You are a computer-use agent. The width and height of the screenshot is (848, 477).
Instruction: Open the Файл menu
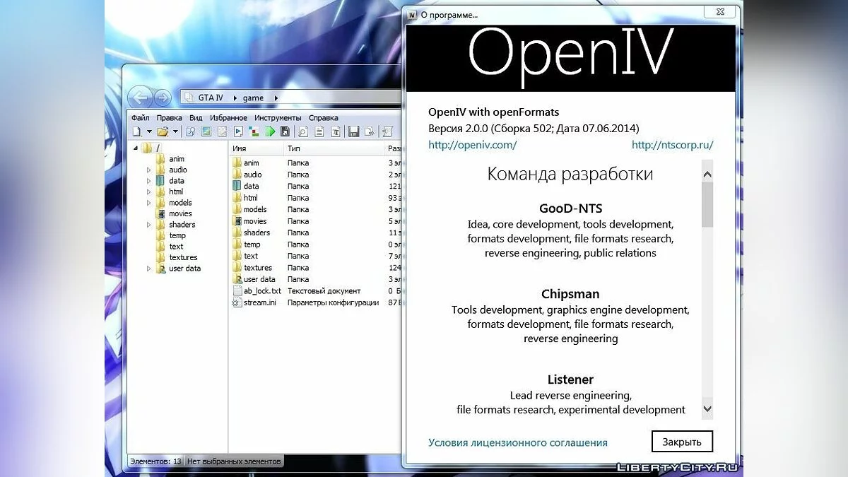[x=140, y=117]
